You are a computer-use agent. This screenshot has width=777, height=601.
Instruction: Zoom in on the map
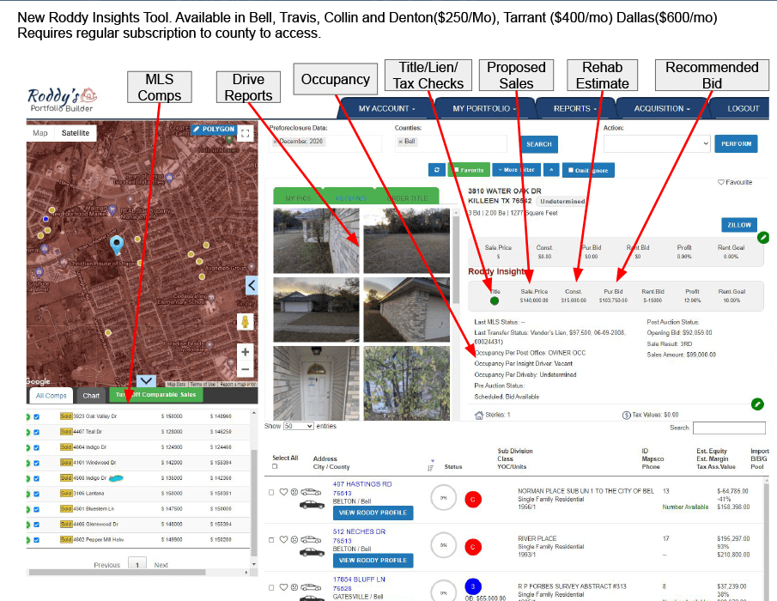pyautogui.click(x=245, y=352)
